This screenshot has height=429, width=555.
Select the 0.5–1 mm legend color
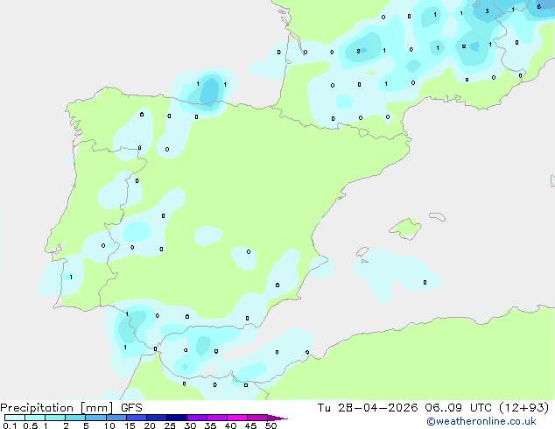pyautogui.click(x=35, y=418)
